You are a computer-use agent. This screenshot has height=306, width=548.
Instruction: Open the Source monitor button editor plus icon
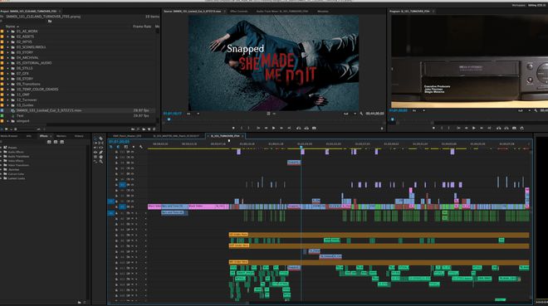pyautogui.click(x=382, y=129)
